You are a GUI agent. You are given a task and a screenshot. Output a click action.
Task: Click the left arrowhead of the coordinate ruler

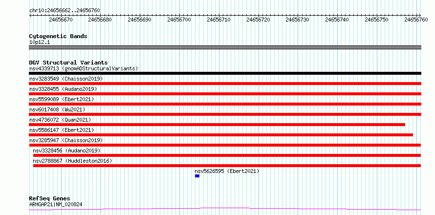tap(30, 15)
